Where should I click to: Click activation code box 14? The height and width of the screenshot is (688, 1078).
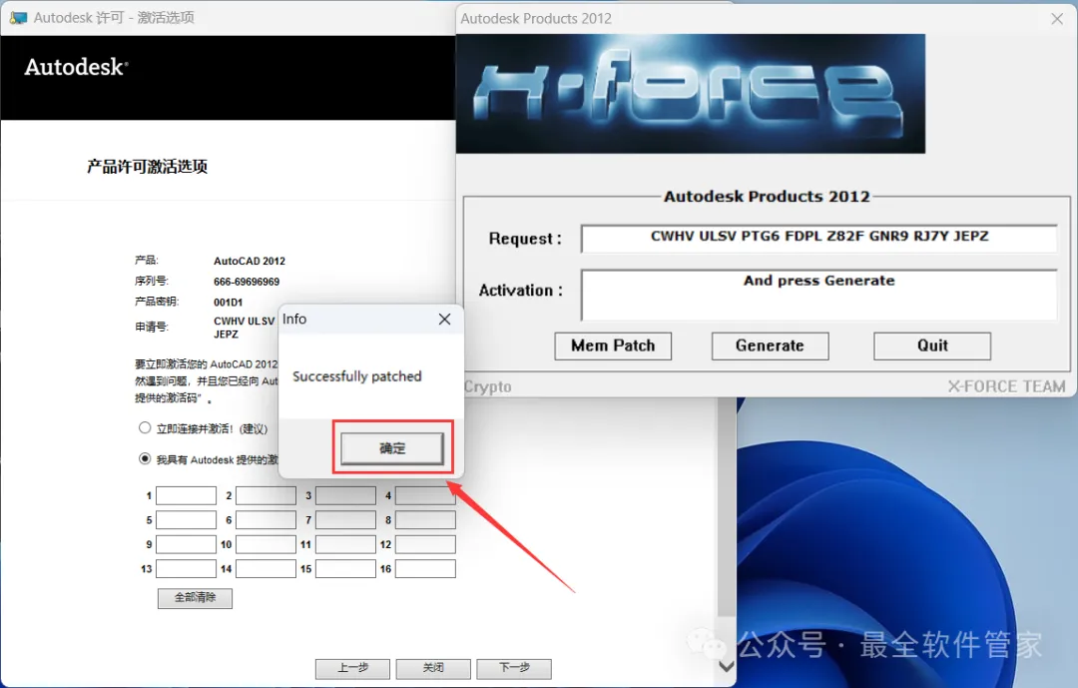[x=266, y=568]
